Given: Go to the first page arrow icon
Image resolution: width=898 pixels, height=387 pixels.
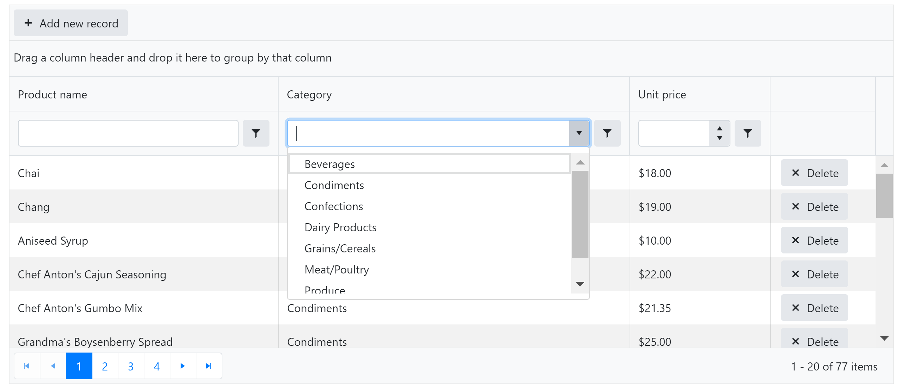Looking at the screenshot, I should [x=27, y=366].
